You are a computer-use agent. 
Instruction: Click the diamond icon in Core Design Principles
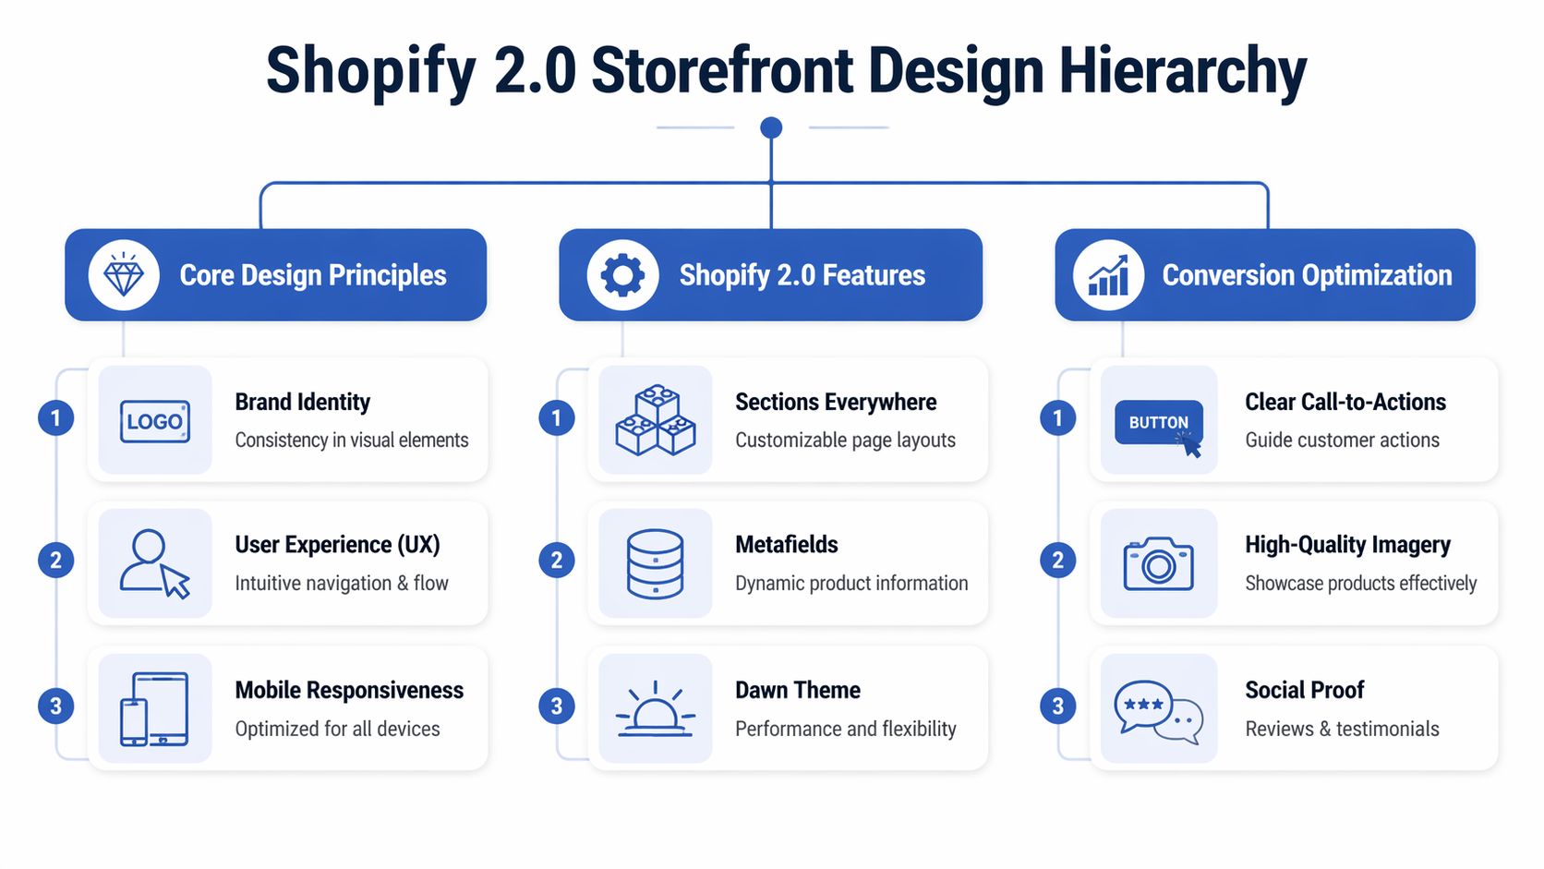(x=124, y=274)
